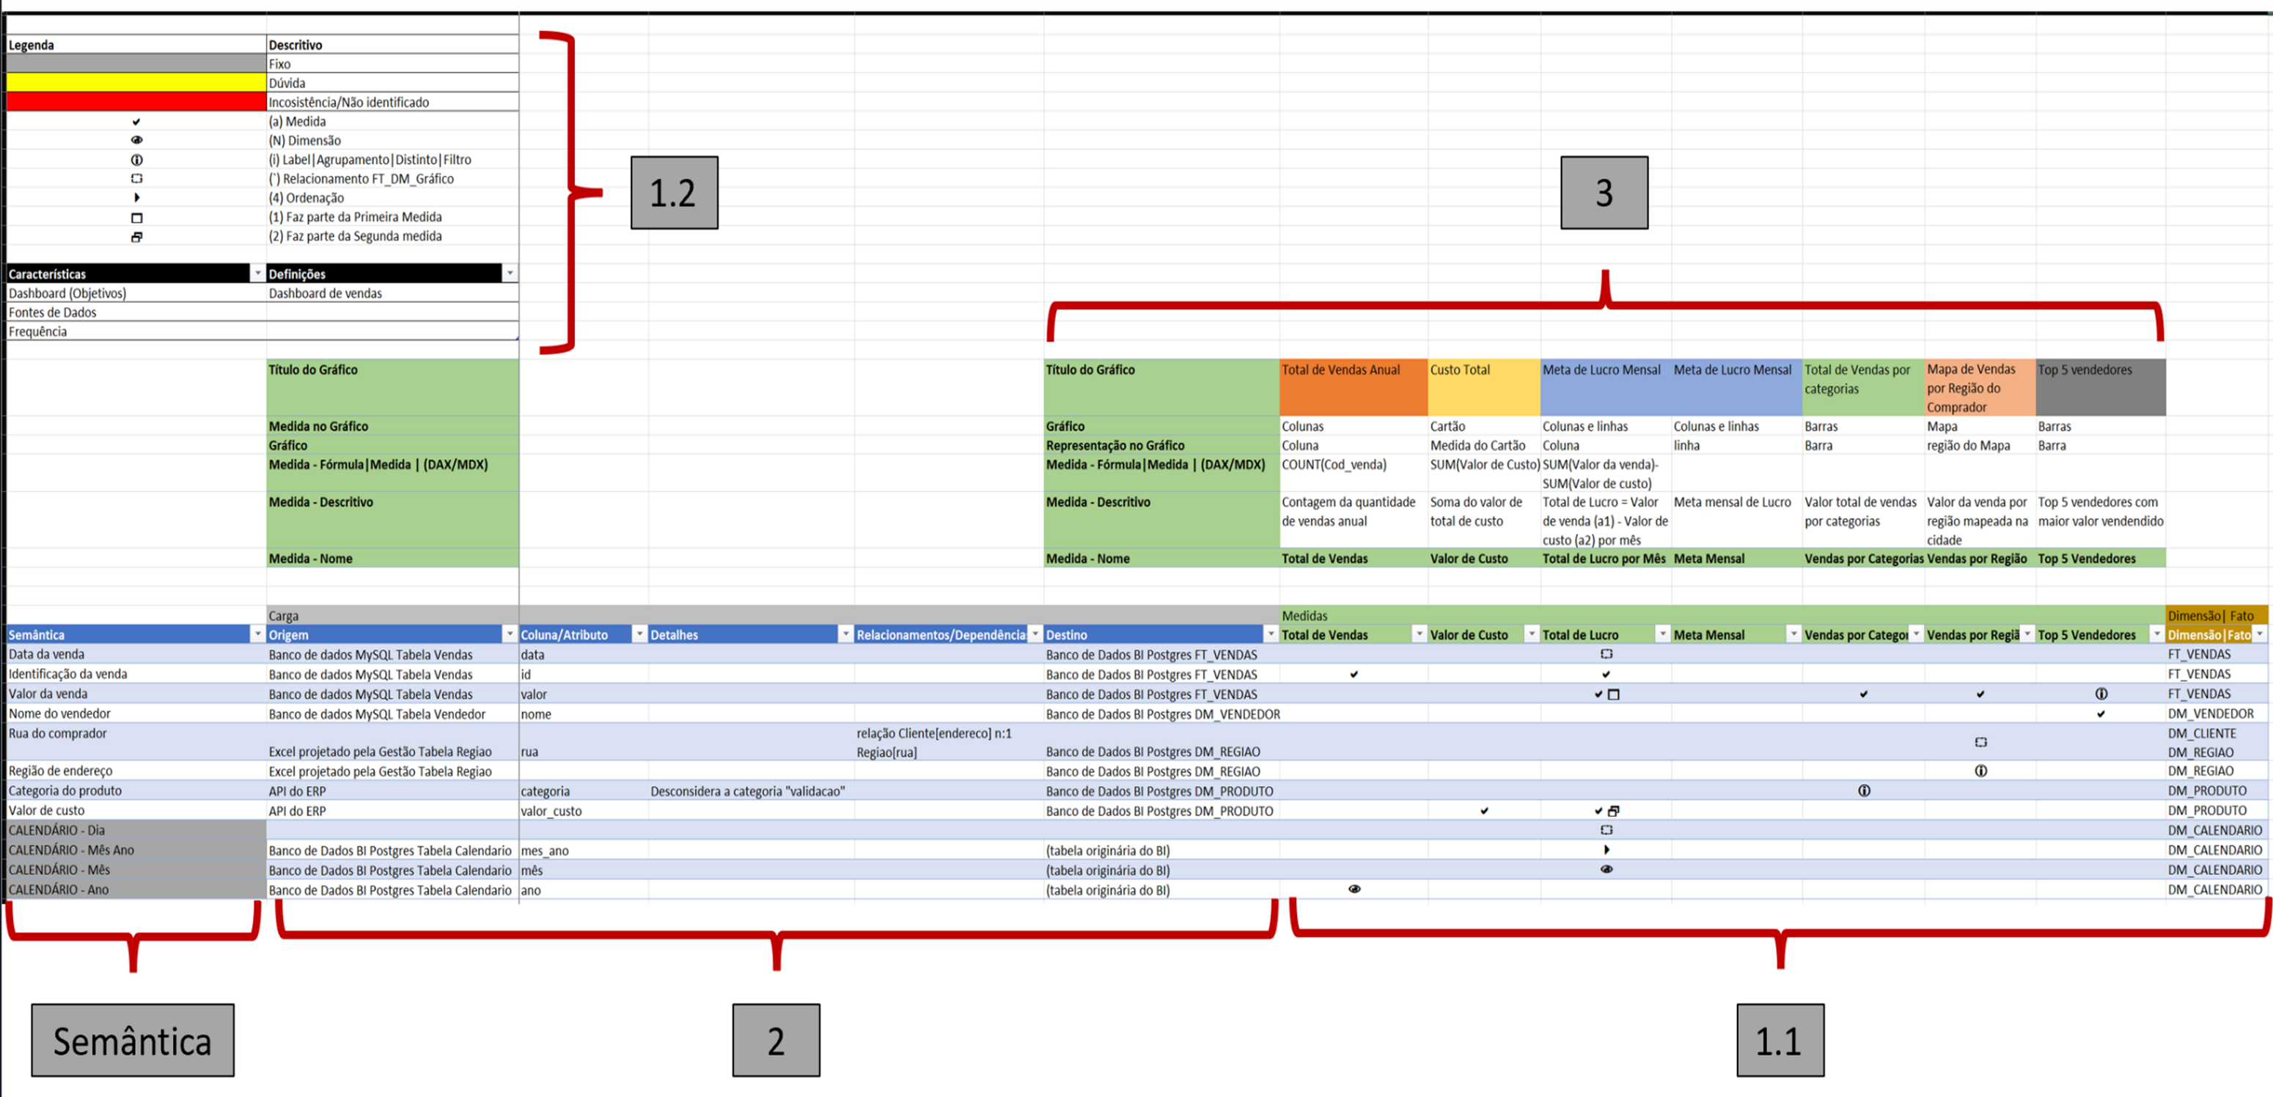The width and height of the screenshot is (2273, 1097).
Task: Open the Características filter dropdown arrow
Action: click(x=257, y=274)
